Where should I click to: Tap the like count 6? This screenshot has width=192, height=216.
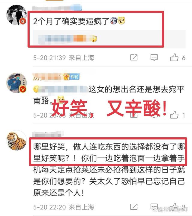click(184, 58)
